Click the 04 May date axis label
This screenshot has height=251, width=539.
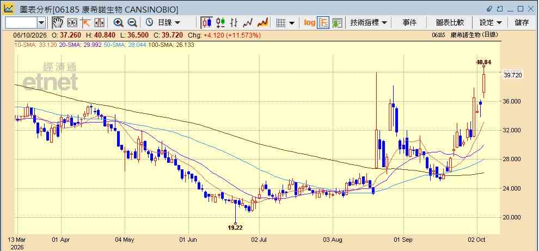(x=125, y=240)
